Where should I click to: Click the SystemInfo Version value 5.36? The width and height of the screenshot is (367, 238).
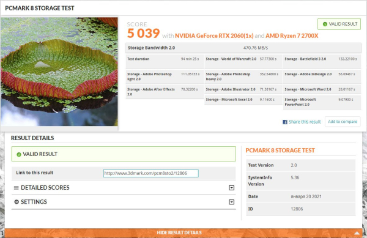pos(295,177)
